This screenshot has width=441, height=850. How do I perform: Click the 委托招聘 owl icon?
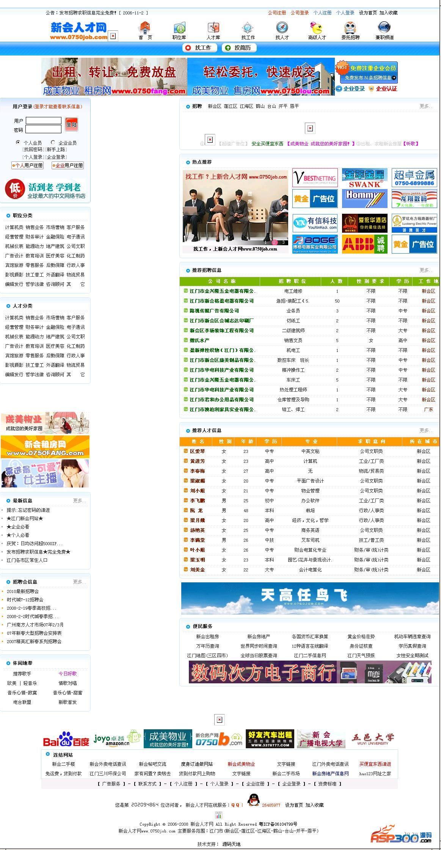coord(350,27)
